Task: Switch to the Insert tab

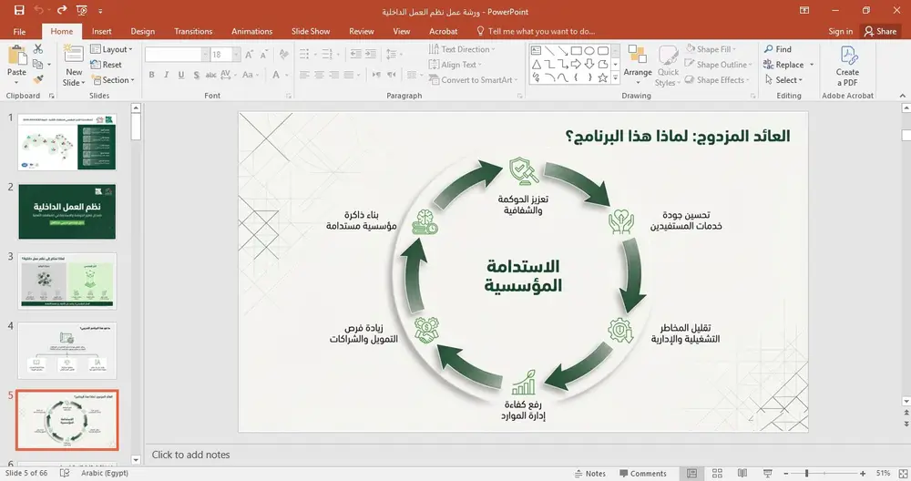Action: (x=102, y=31)
